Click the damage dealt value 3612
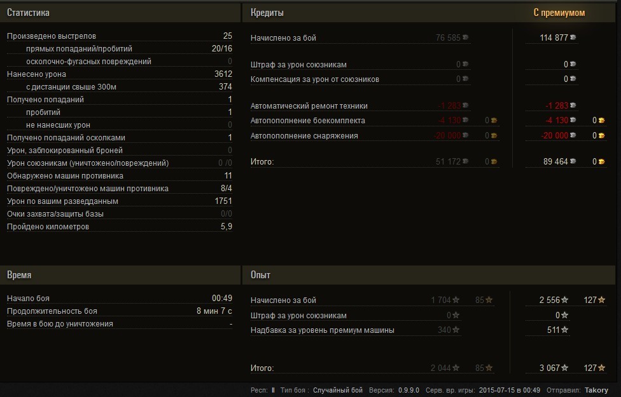The image size is (621, 397). [223, 74]
